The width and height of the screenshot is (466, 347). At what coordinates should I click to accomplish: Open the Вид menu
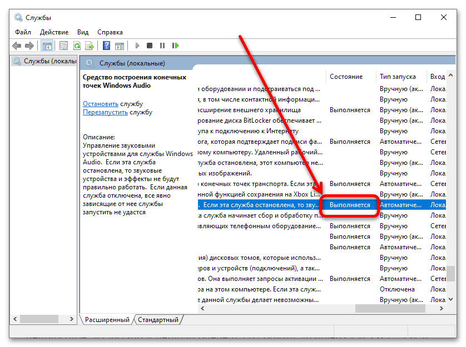(83, 32)
